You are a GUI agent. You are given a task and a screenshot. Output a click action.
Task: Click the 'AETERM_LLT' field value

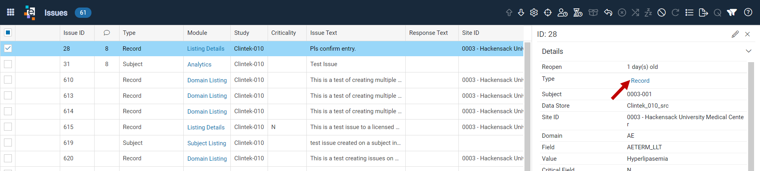[644, 147]
